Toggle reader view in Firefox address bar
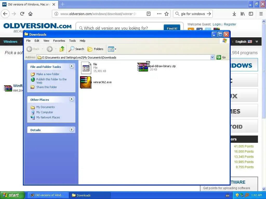Screen dimensions: 266x199 [148, 14]
